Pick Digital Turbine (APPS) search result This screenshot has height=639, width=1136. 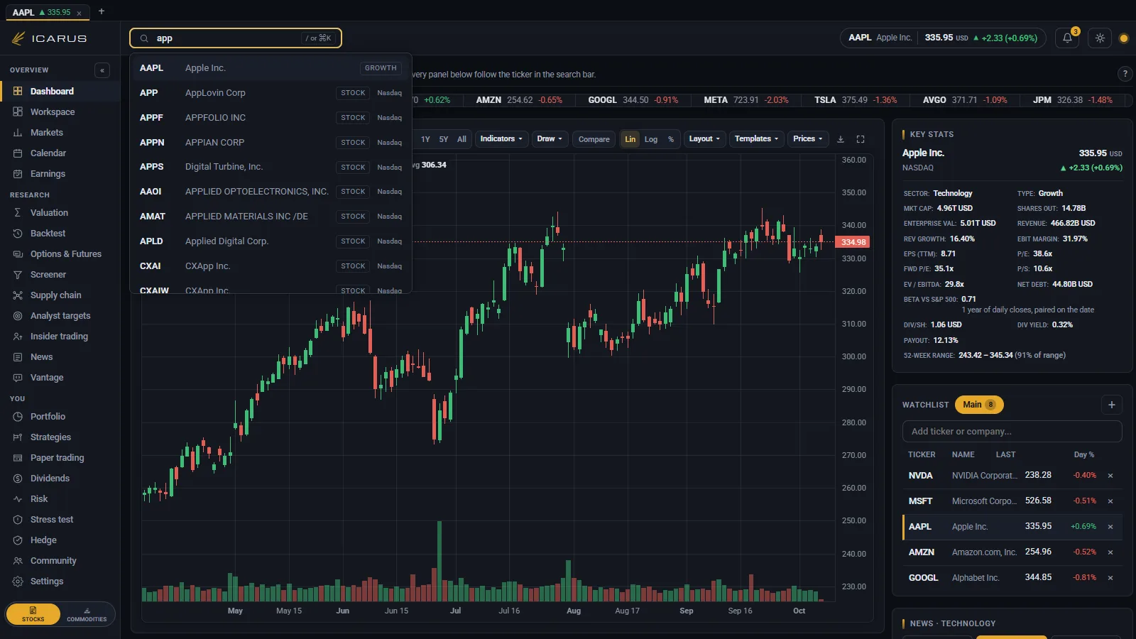[271, 167]
